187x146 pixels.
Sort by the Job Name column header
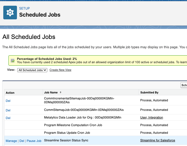pyautogui.click(x=51, y=93)
